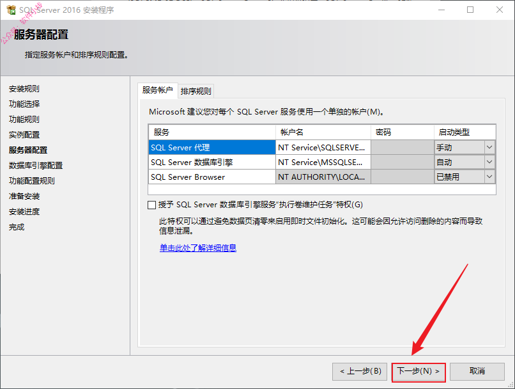Click the 启动类型 column header
This screenshot has width=515, height=389.
click(x=465, y=132)
